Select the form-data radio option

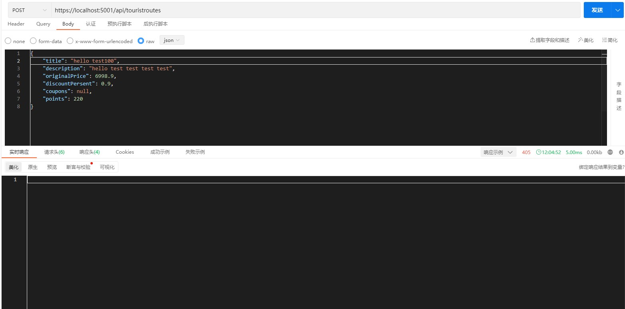click(x=33, y=41)
